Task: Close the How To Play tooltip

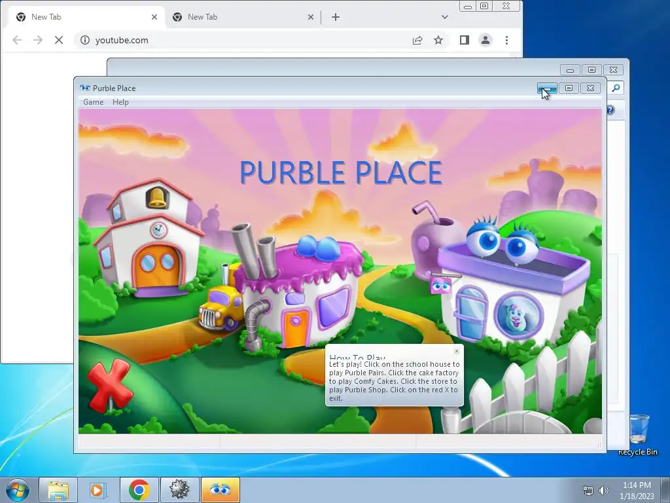Action: point(456,351)
